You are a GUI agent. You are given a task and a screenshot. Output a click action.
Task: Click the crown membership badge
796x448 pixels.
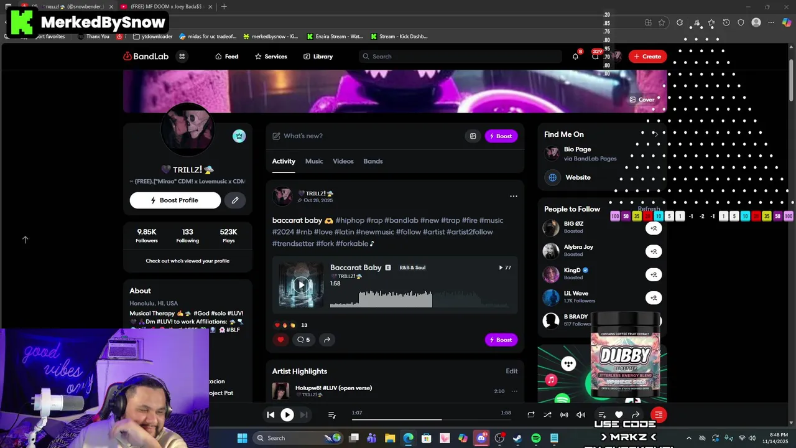click(x=239, y=136)
